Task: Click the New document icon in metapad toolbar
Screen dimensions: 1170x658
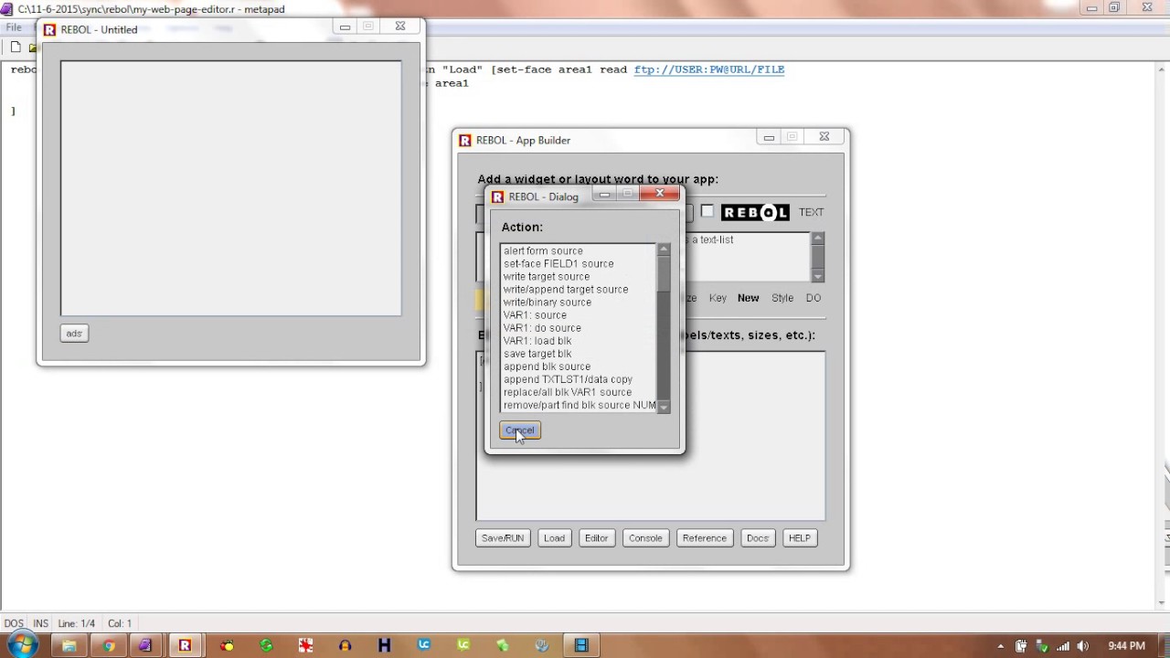Action: click(16, 48)
